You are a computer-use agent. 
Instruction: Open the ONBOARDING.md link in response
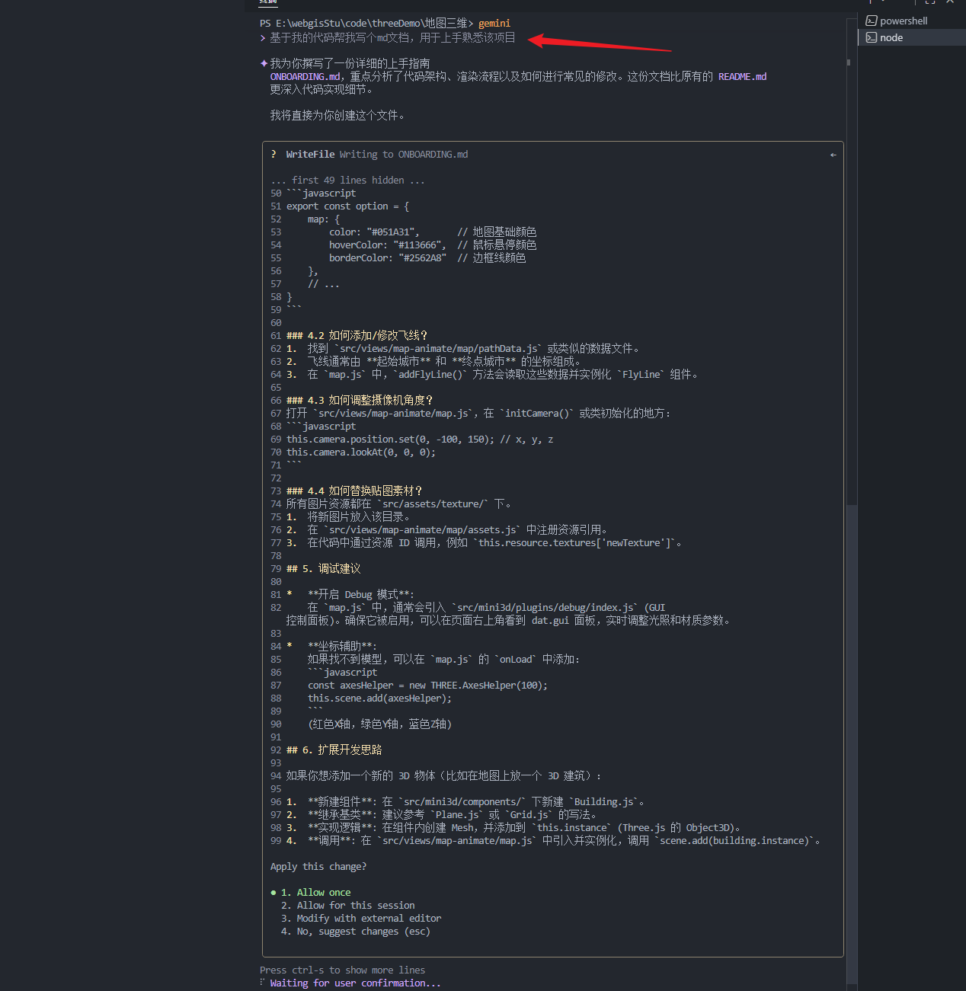click(x=305, y=76)
